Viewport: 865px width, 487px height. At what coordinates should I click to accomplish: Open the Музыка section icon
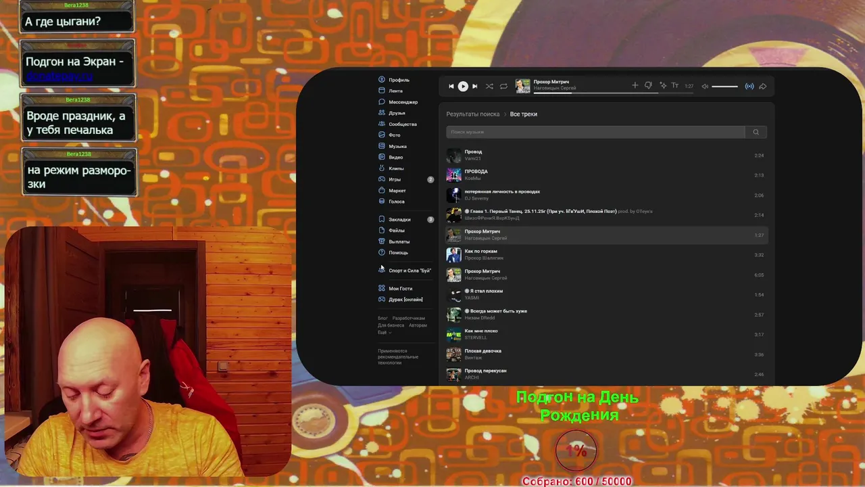point(382,146)
